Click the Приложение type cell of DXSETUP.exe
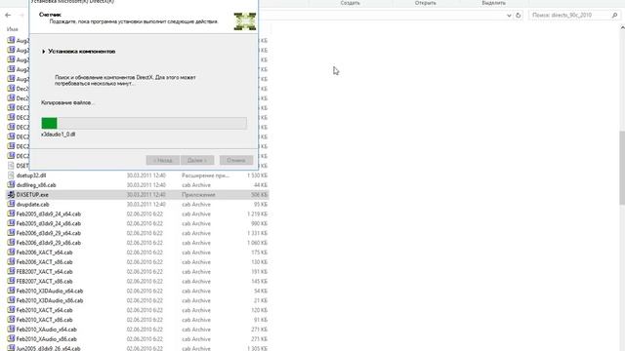 point(198,195)
